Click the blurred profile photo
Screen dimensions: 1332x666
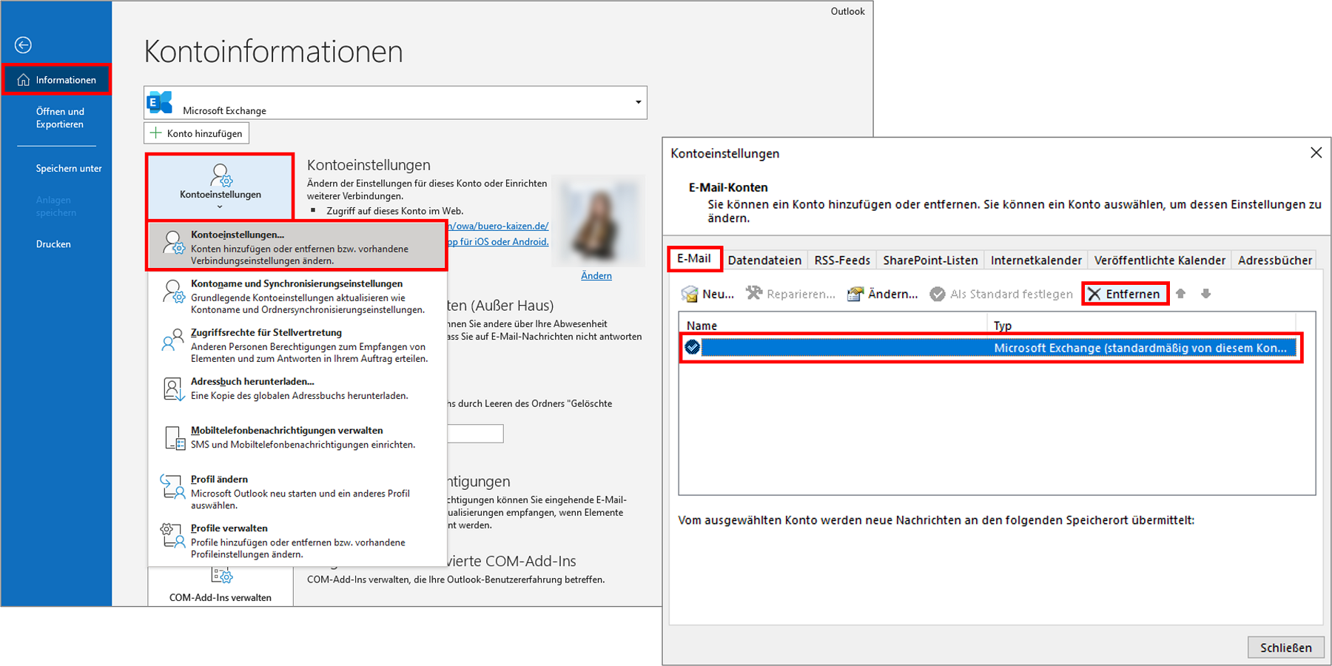[598, 221]
